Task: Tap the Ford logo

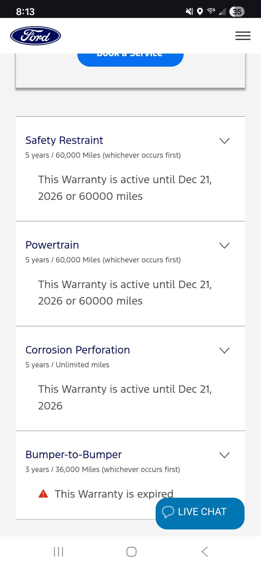Action: click(x=35, y=36)
